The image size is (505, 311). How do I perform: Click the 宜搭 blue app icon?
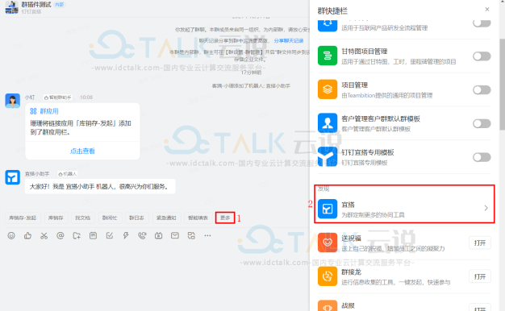click(328, 209)
